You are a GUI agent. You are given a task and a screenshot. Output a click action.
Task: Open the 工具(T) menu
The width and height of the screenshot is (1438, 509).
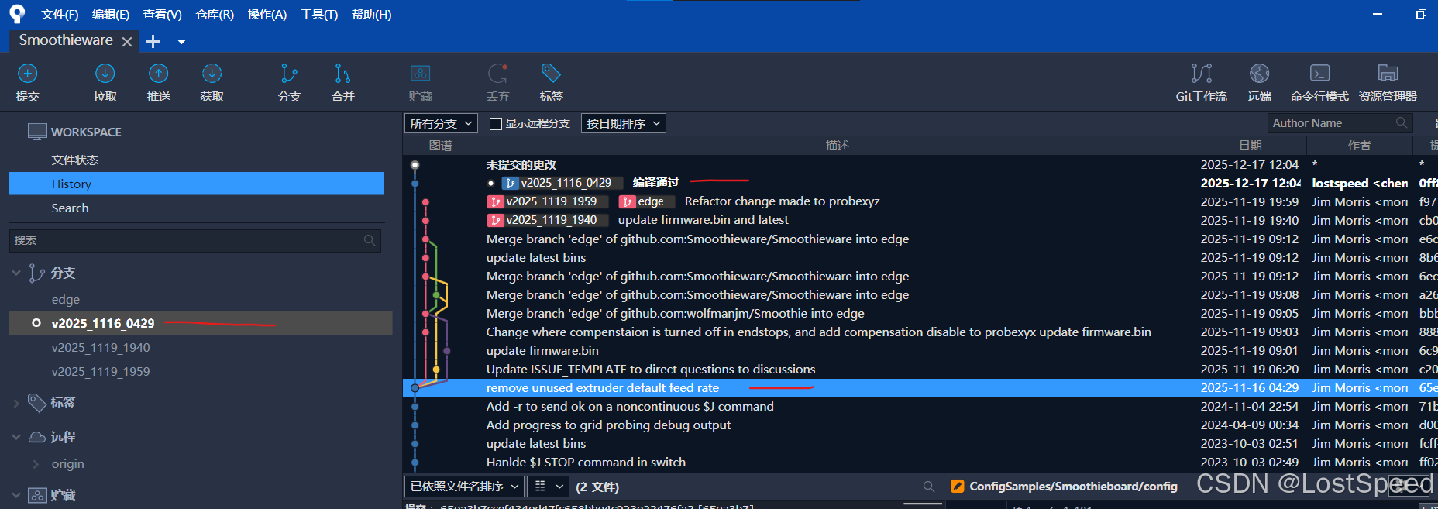319,15
